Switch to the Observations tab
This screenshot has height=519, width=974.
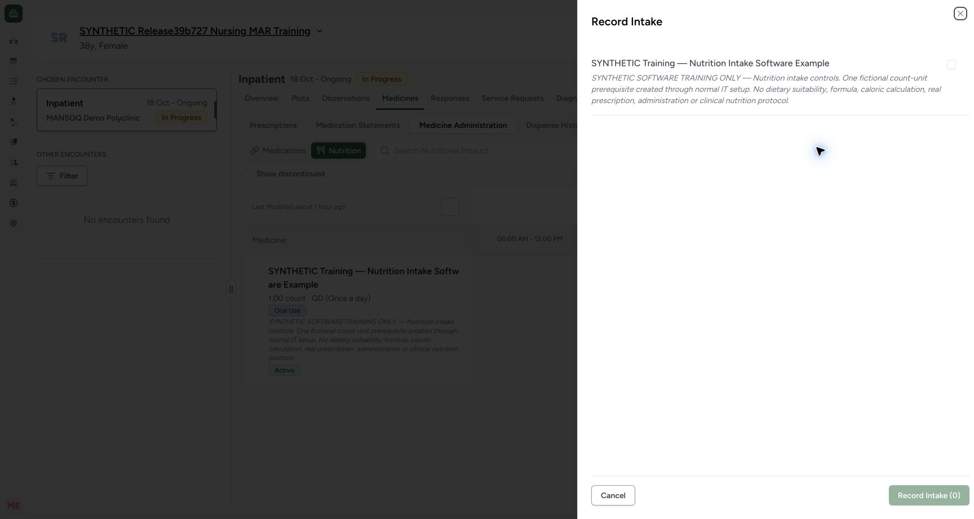point(346,98)
